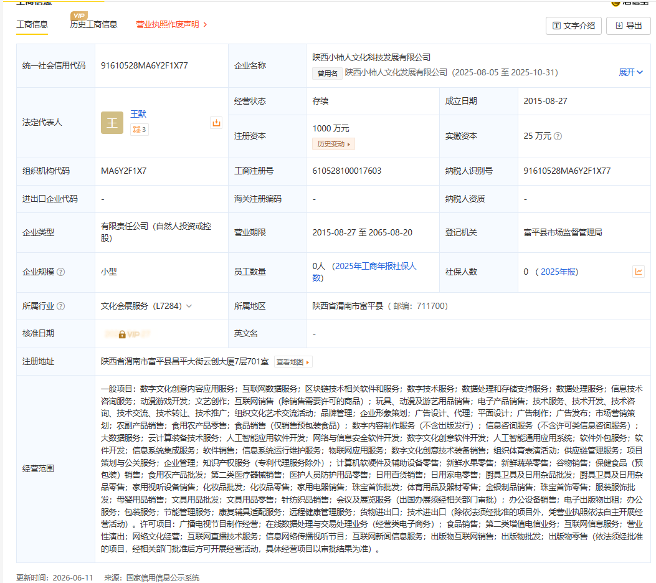Expand the 文化会展服务 industry dropdown arrow
Screen dimensions: 656x583
click(x=189, y=306)
